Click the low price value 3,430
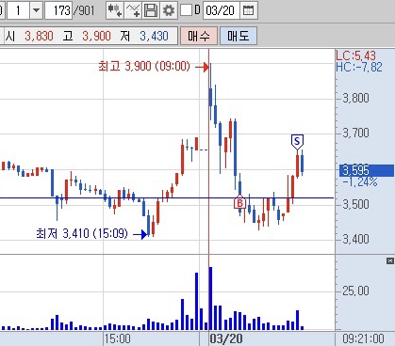395x346 pixels. coord(154,37)
